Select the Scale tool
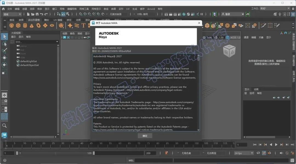Image resolution: width=296 pixels, height=164 pixels. click(5, 72)
